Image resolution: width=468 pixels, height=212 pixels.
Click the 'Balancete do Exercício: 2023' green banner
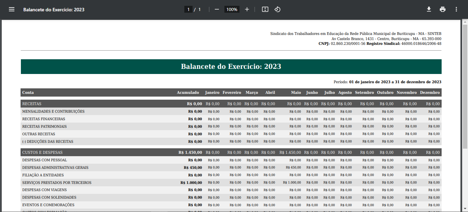pos(231,66)
